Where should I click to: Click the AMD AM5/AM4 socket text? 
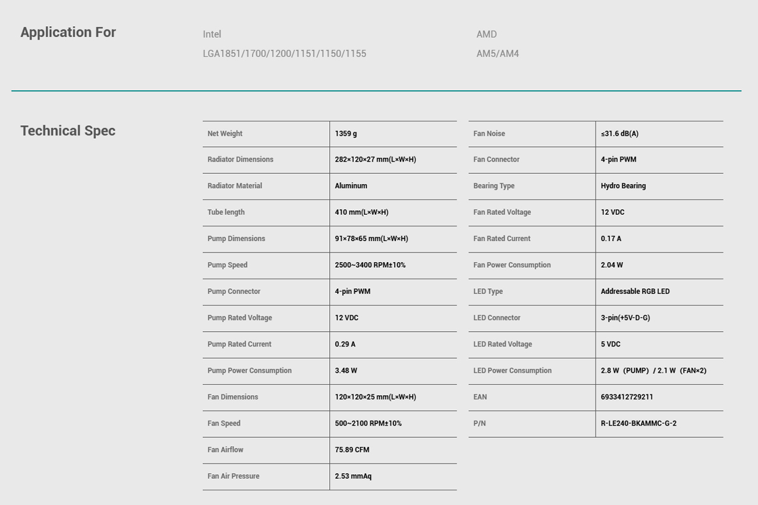[x=498, y=54]
